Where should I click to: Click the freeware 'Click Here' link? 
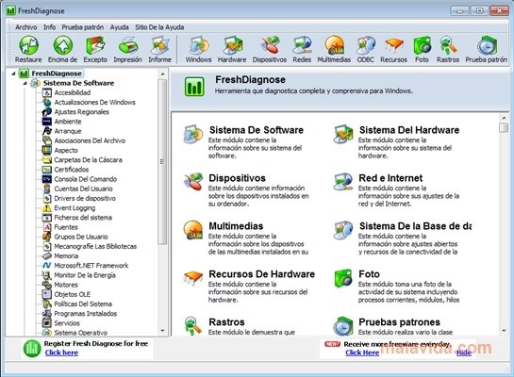(362, 352)
